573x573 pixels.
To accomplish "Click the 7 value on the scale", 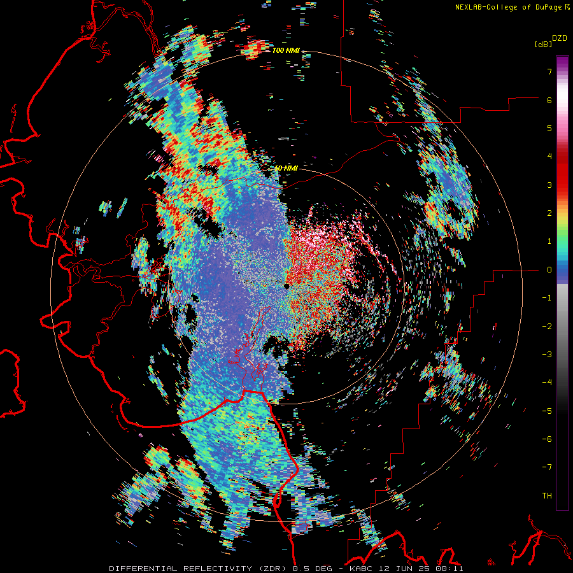I will 549,71.
